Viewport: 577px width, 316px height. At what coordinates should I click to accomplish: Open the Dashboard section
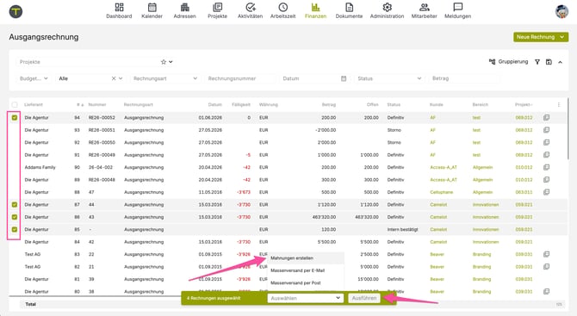pos(119,10)
